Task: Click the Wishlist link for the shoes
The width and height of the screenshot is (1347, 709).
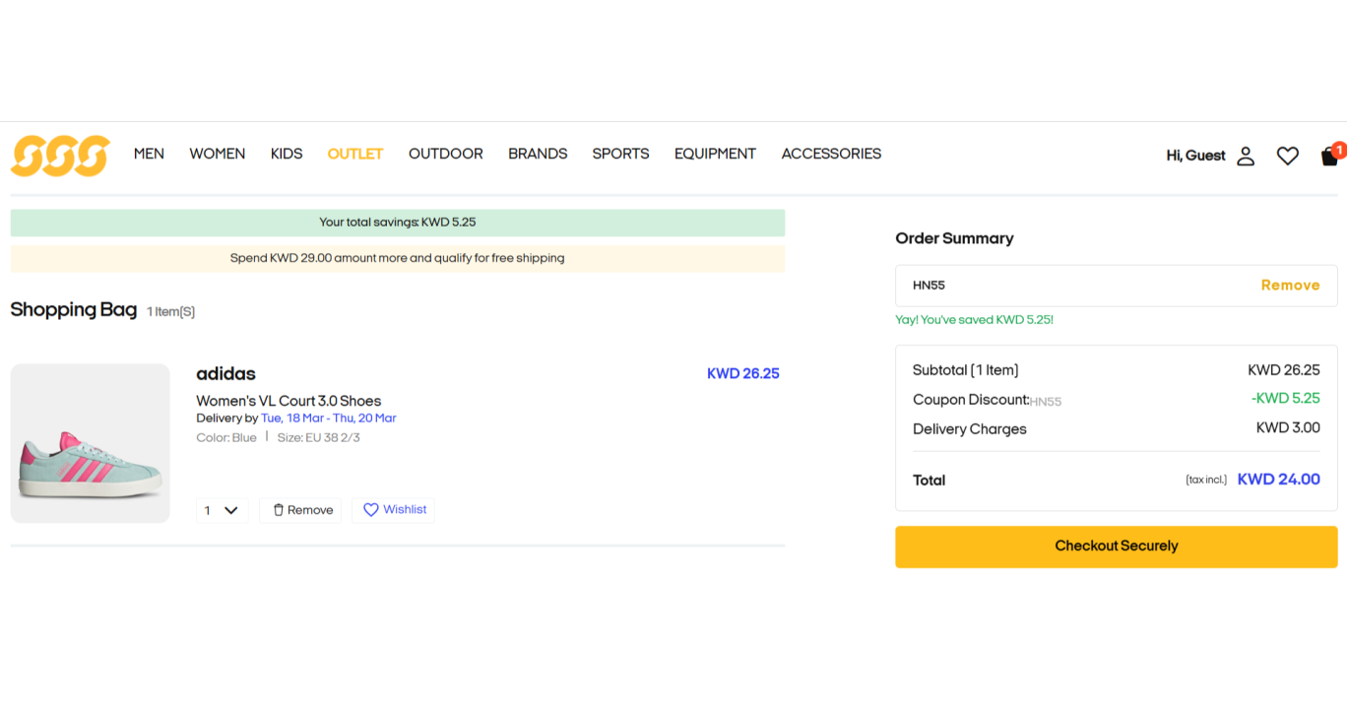Action: click(x=405, y=510)
